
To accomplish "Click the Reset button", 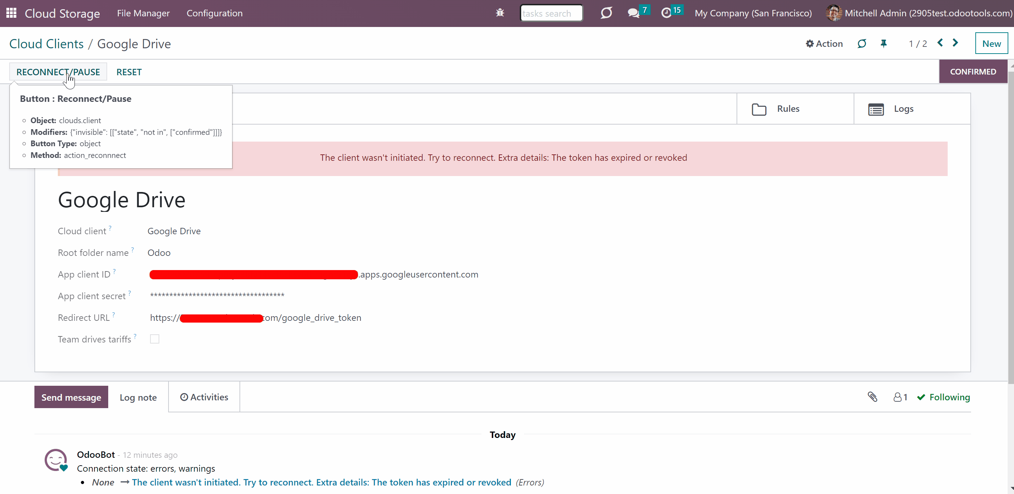I will point(129,72).
